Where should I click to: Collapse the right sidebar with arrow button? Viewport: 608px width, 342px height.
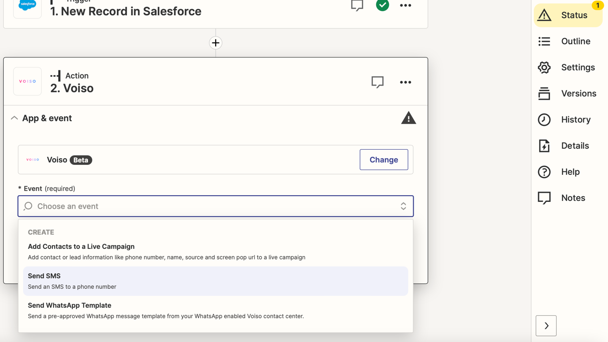[546, 326]
